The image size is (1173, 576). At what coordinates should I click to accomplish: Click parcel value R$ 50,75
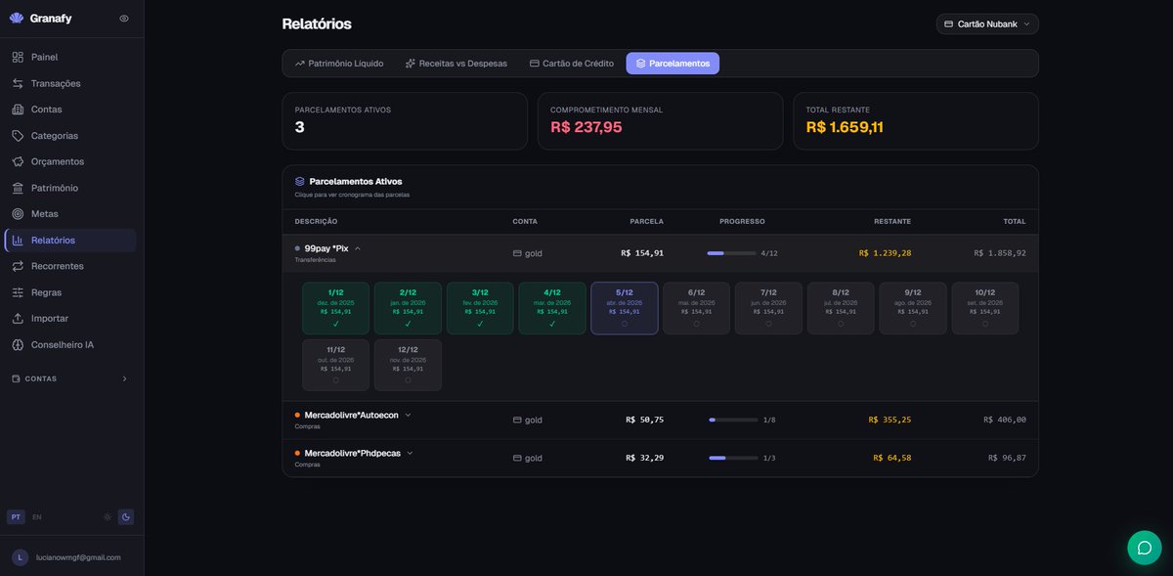coord(645,420)
